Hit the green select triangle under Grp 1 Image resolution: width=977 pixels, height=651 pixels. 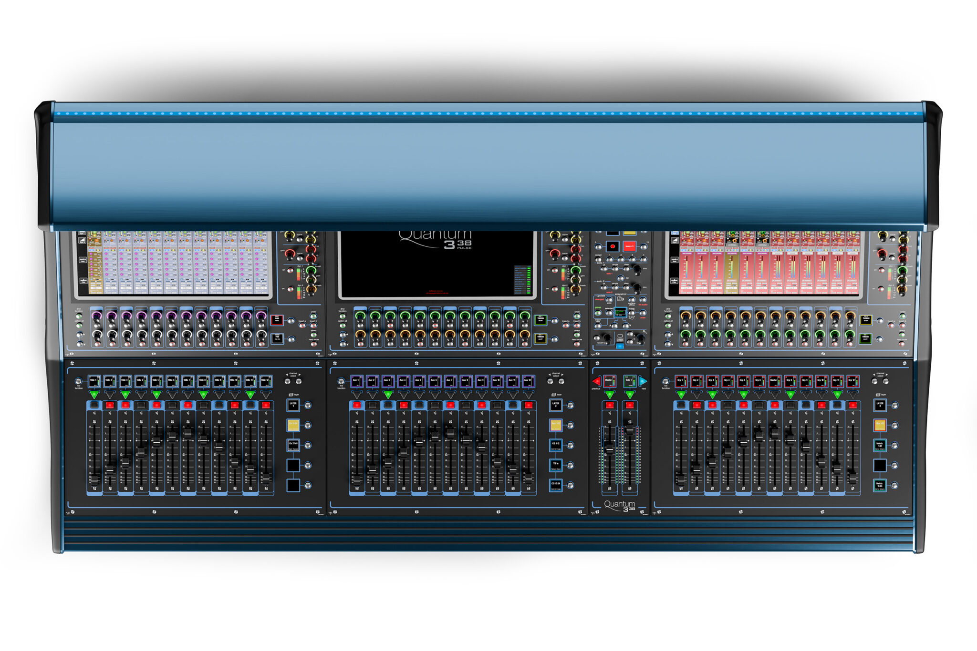coord(681,395)
